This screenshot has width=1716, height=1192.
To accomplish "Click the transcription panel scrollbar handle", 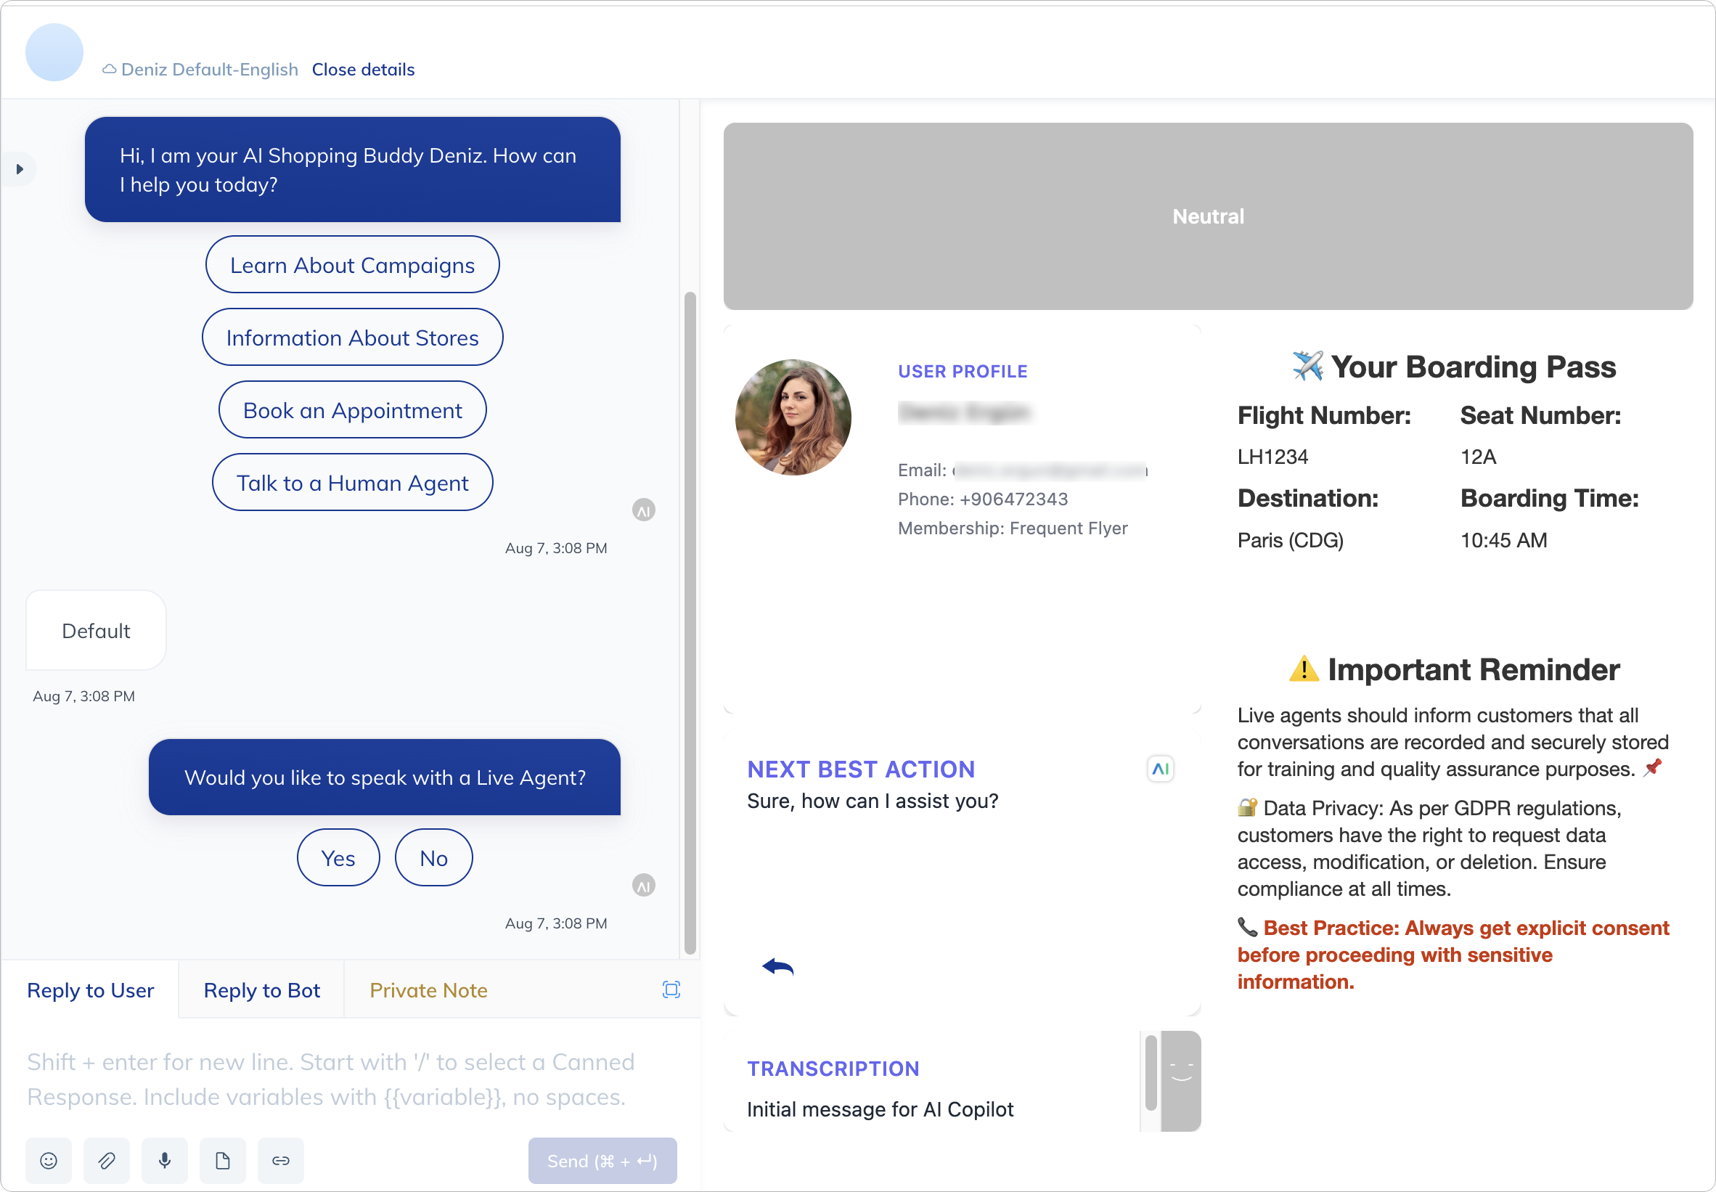I will click(1151, 1071).
